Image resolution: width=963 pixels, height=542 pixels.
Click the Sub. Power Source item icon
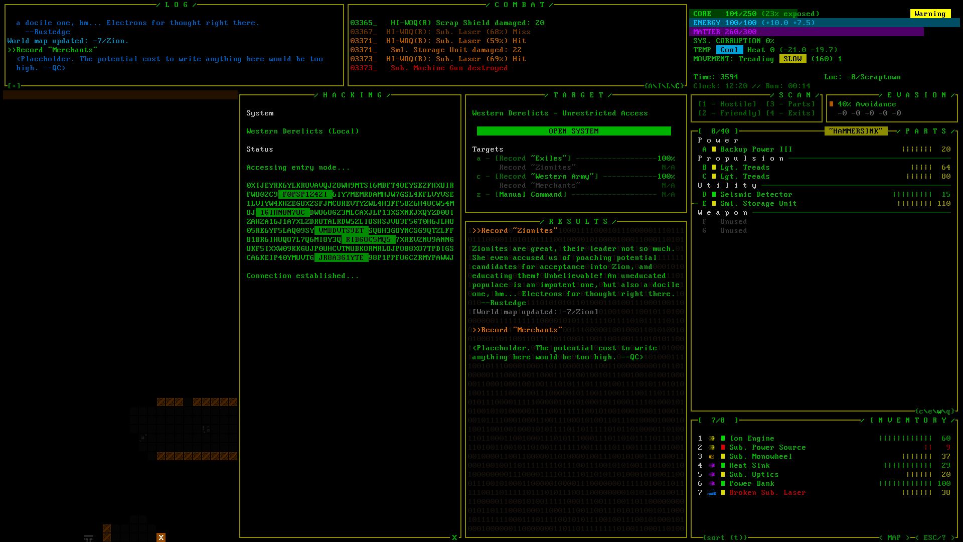[711, 447]
